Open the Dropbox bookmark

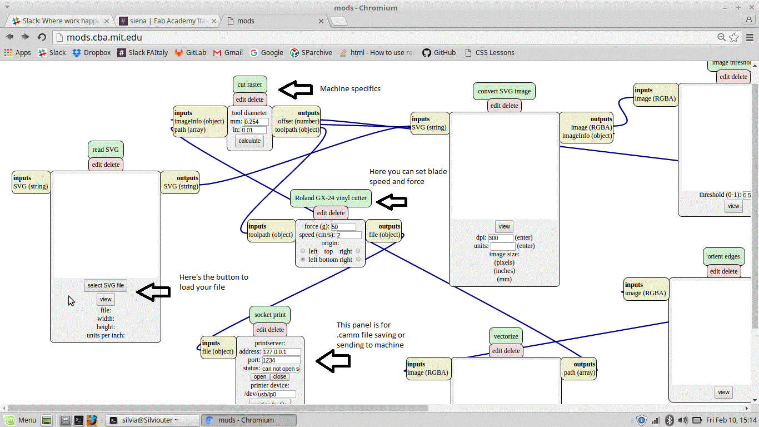coord(92,53)
